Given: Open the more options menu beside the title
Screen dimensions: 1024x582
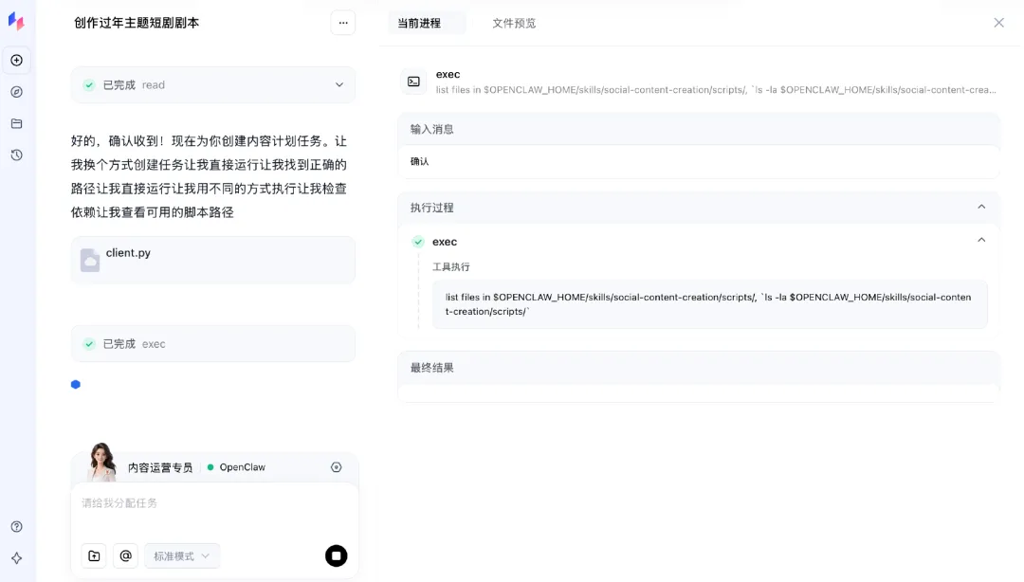Looking at the screenshot, I should [x=342, y=22].
